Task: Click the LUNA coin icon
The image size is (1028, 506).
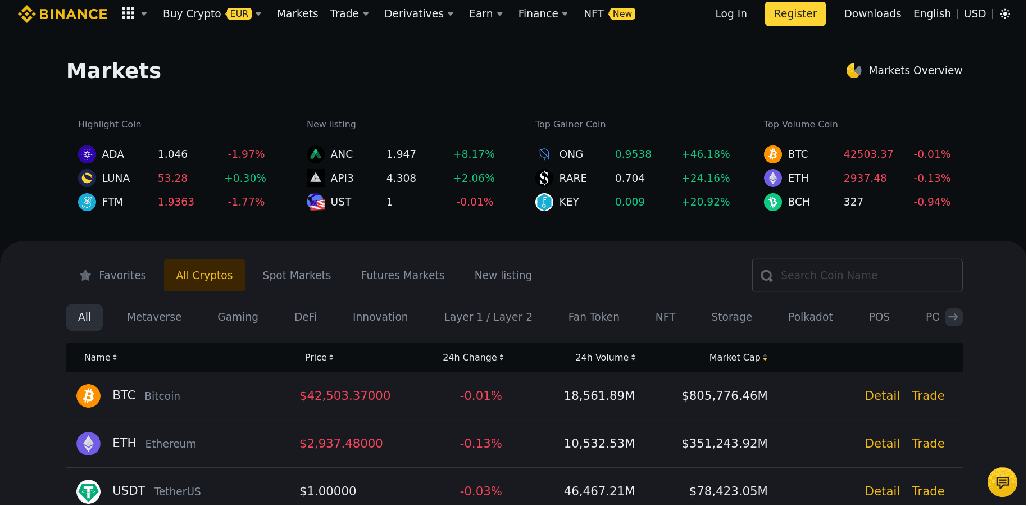Action: 87,178
